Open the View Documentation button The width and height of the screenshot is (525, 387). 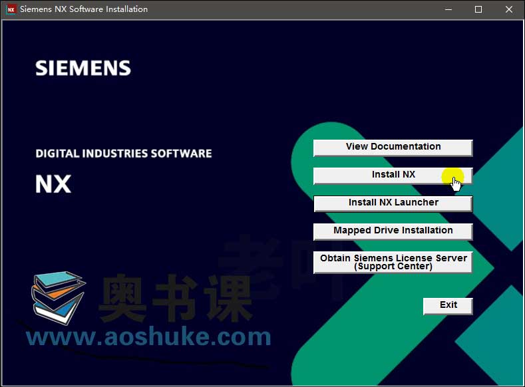(x=393, y=148)
